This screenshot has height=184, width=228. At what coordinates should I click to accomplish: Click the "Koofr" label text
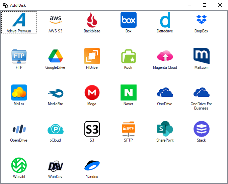click(x=128, y=67)
